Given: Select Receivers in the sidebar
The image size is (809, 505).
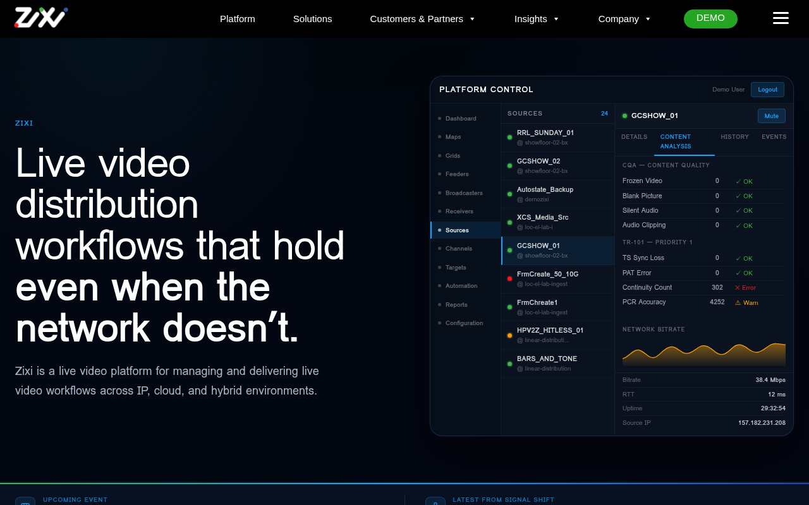Looking at the screenshot, I should coord(466,211).
